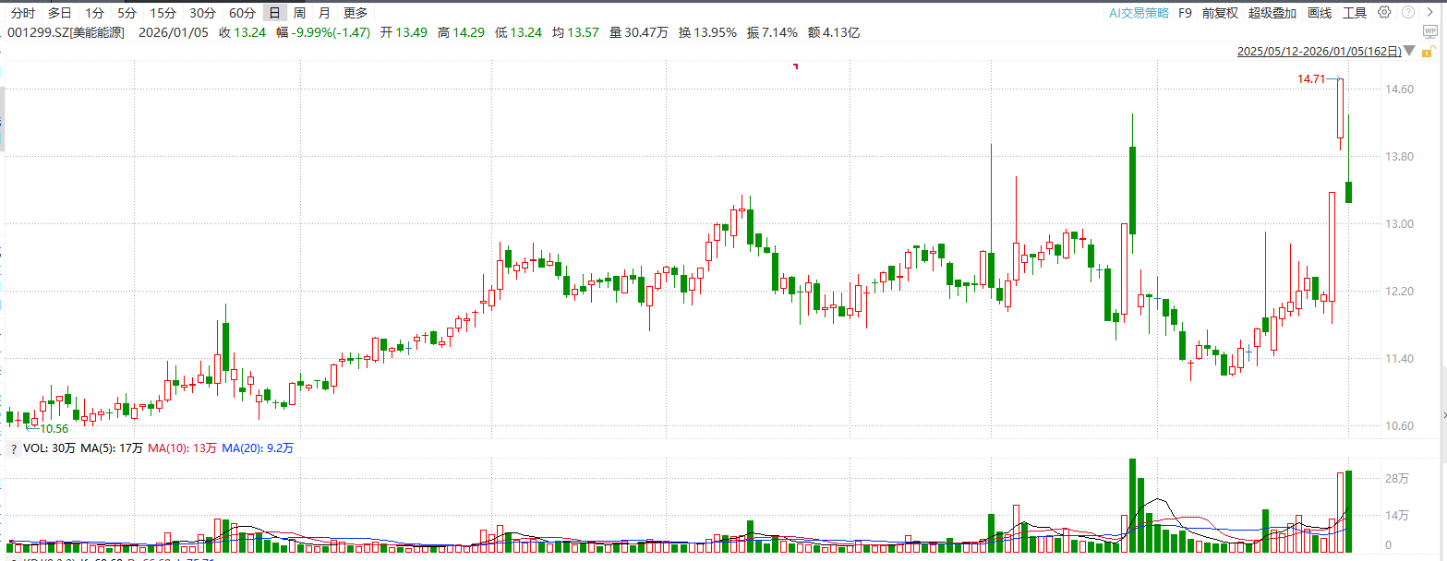Open 前复权 adjustment options
The width and height of the screenshot is (1447, 561).
pyautogui.click(x=1220, y=13)
